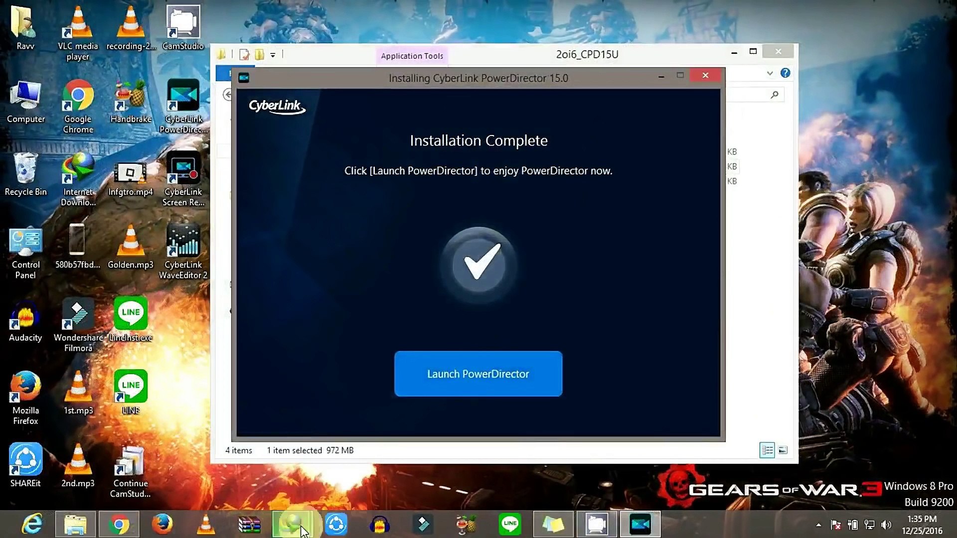Select Continue CamStudio desktop shortcut
This screenshot has height=538, width=957.
click(131, 471)
